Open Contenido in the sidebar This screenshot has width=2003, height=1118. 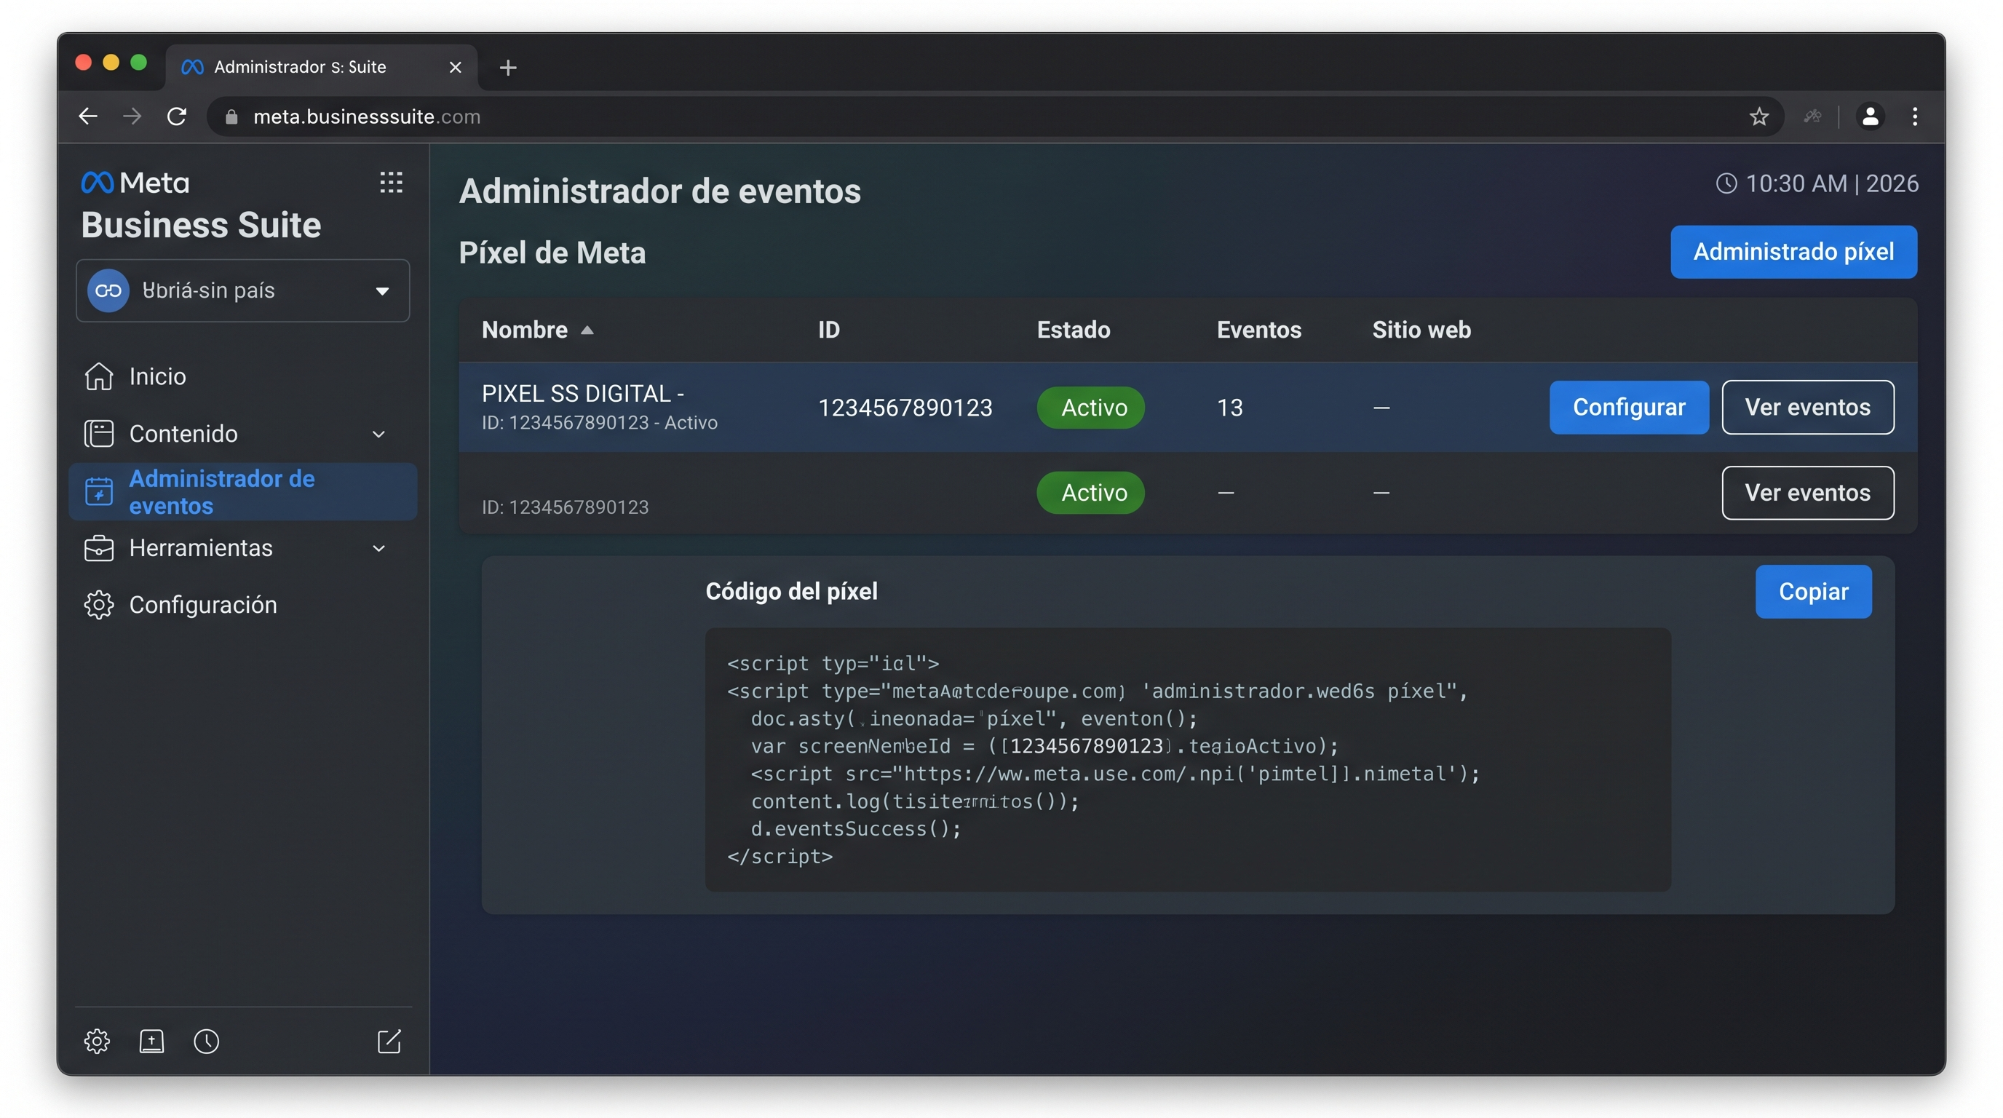[x=242, y=434]
